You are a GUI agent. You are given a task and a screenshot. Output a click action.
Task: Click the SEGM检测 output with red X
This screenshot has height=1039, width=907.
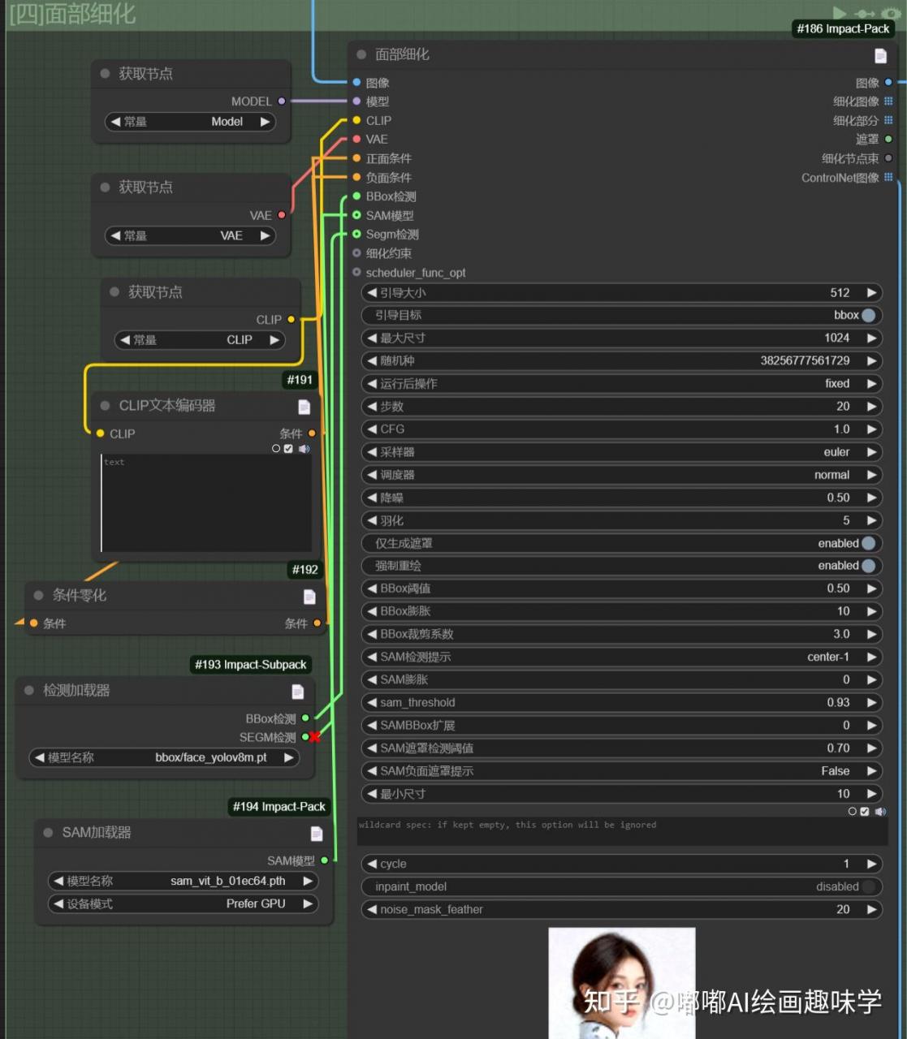(307, 737)
